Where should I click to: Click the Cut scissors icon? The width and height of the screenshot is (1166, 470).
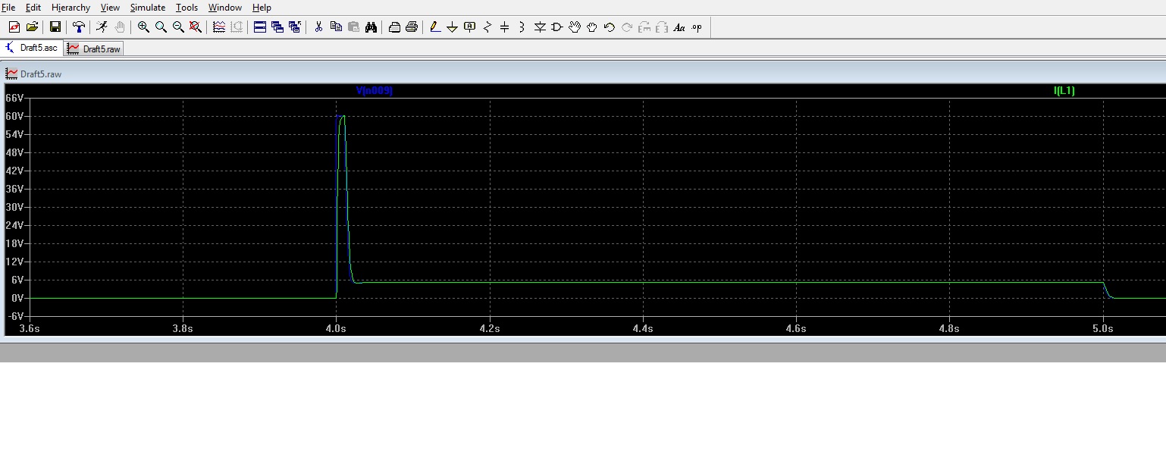point(318,27)
